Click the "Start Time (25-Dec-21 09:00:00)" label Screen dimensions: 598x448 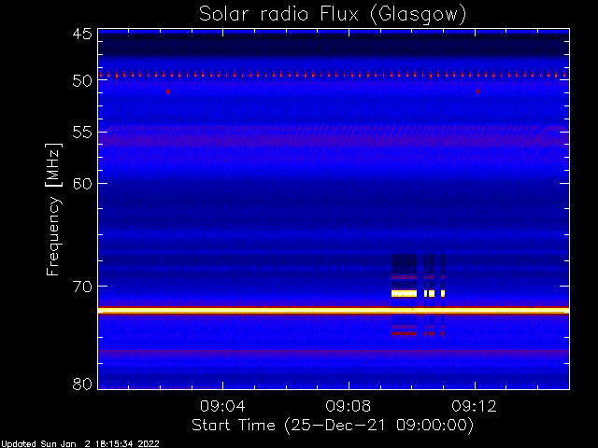[x=333, y=426]
